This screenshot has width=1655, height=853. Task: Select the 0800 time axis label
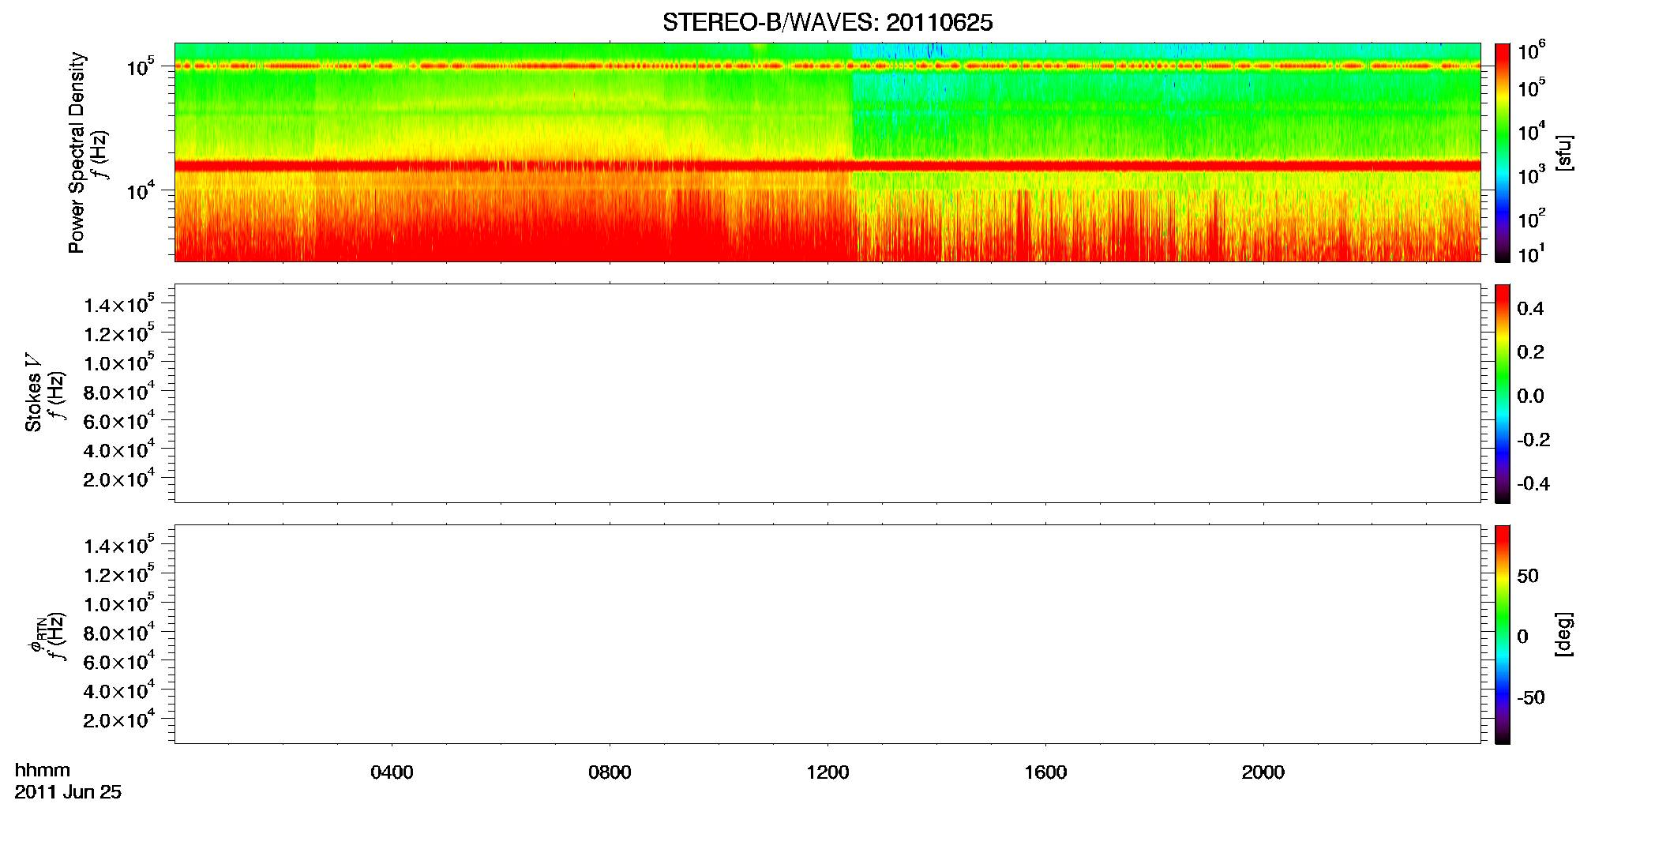point(610,772)
